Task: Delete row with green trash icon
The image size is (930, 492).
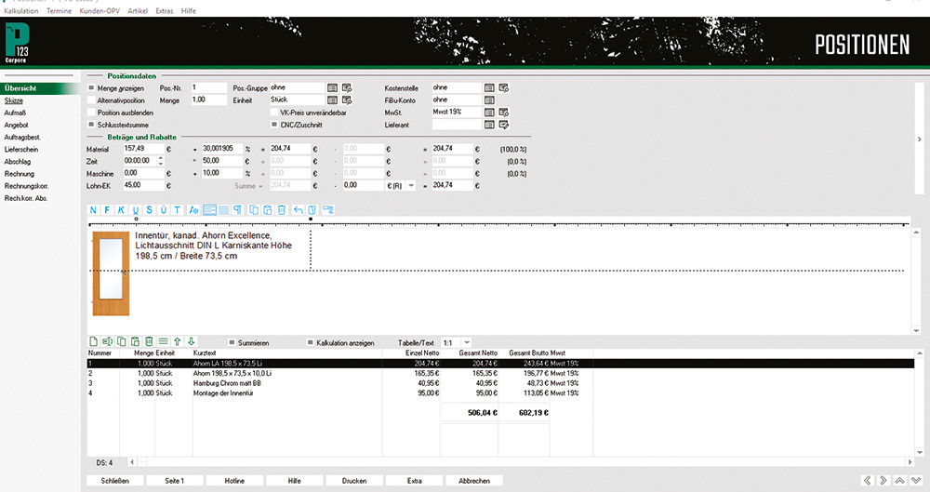Action: pyautogui.click(x=149, y=342)
